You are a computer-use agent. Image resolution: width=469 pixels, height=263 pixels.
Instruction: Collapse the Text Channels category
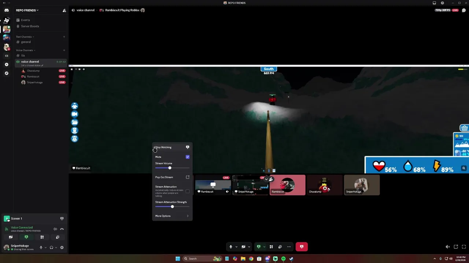25,37
